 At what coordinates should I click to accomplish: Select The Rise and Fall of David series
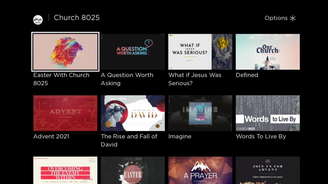(x=132, y=113)
